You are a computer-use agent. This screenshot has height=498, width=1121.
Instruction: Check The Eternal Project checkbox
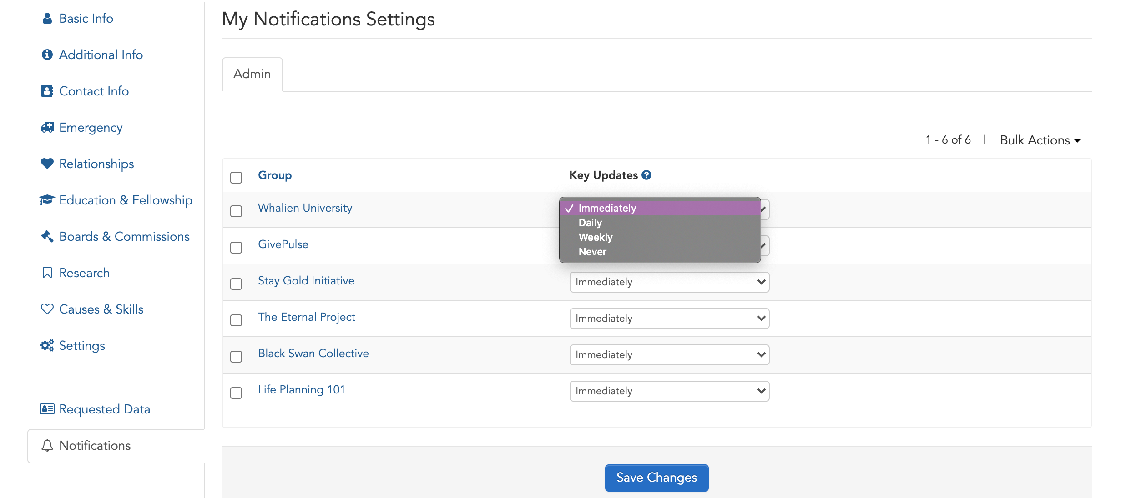tap(236, 320)
